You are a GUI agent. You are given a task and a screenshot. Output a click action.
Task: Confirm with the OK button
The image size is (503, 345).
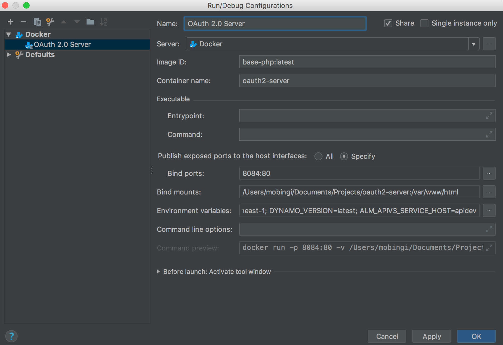tap(476, 336)
